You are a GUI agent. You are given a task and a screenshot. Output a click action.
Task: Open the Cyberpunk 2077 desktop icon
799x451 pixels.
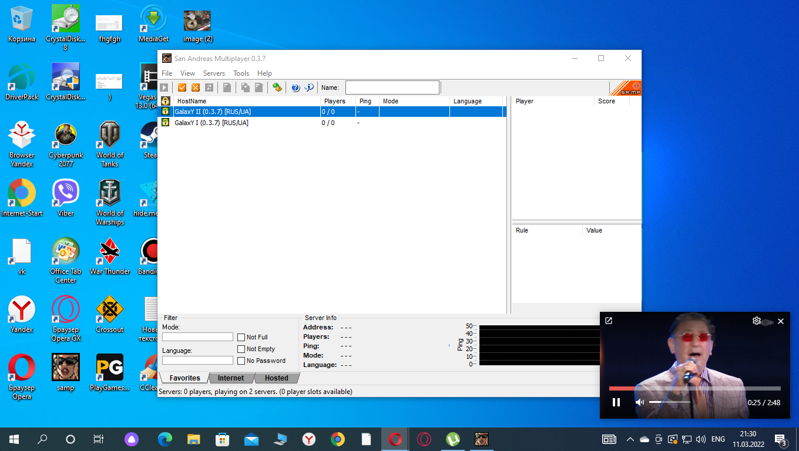tap(65, 144)
